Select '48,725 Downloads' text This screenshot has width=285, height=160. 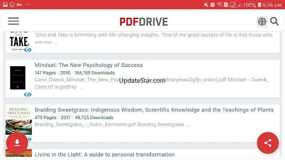(94, 118)
